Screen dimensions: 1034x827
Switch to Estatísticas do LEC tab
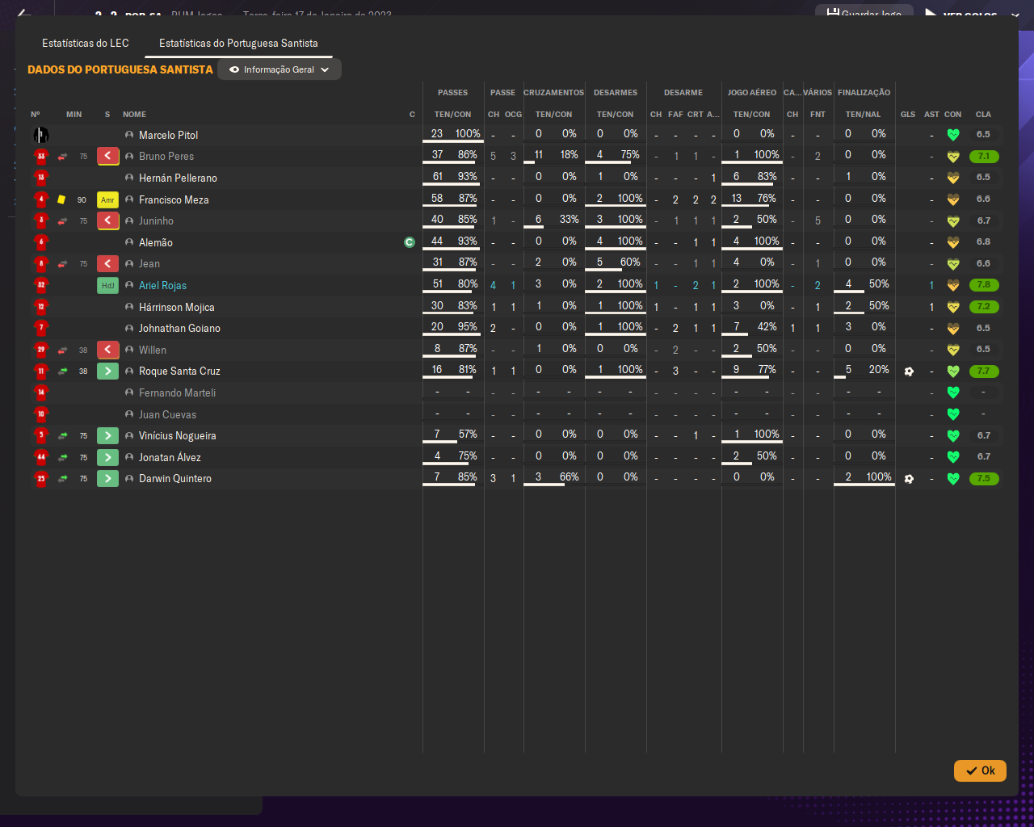[x=86, y=43]
